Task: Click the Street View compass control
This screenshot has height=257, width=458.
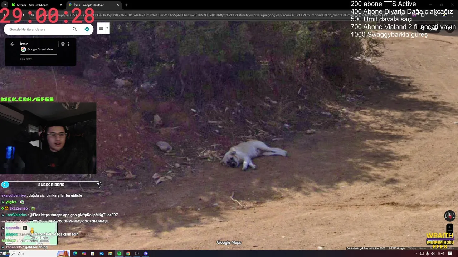Action: point(449,216)
